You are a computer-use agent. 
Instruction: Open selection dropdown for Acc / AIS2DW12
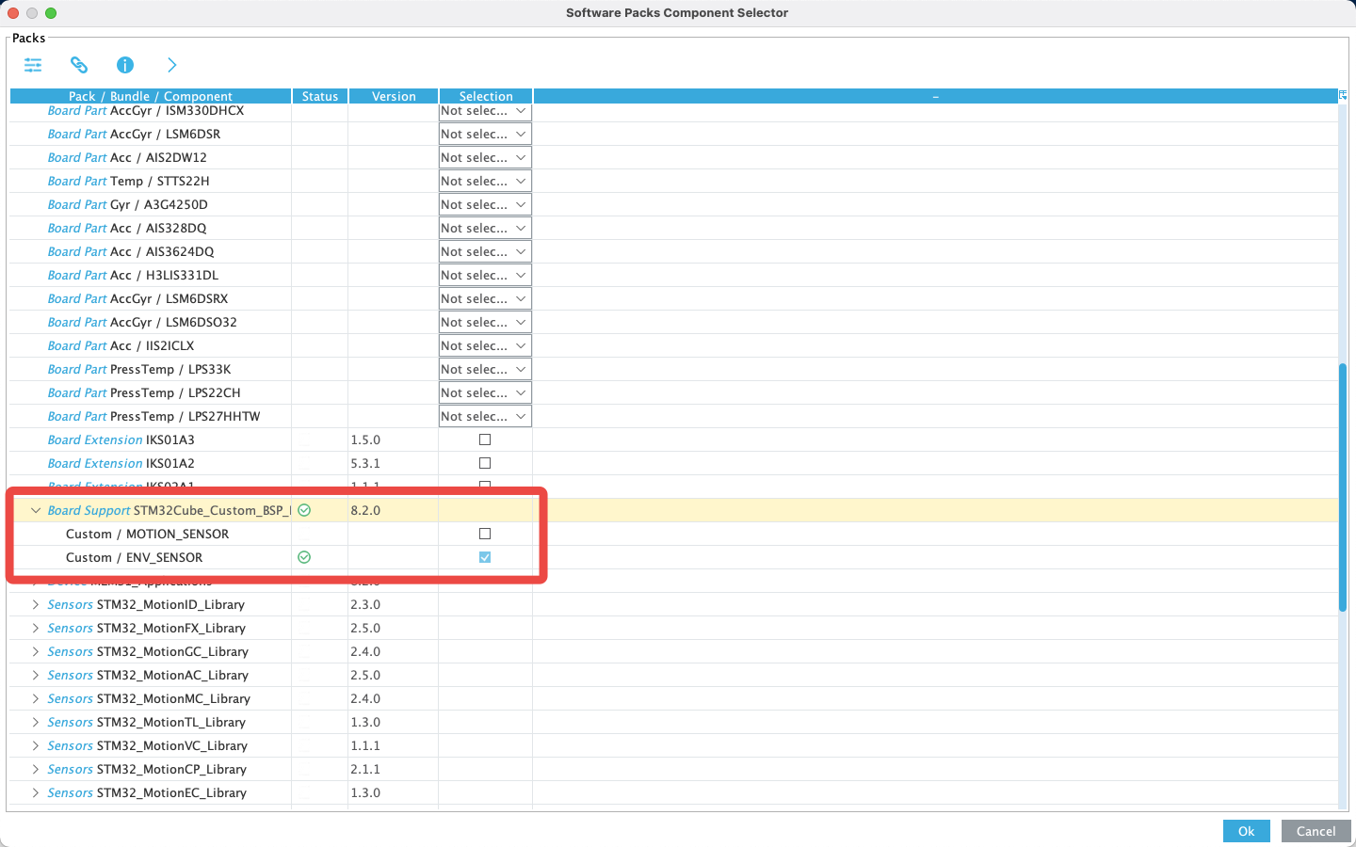tap(485, 157)
